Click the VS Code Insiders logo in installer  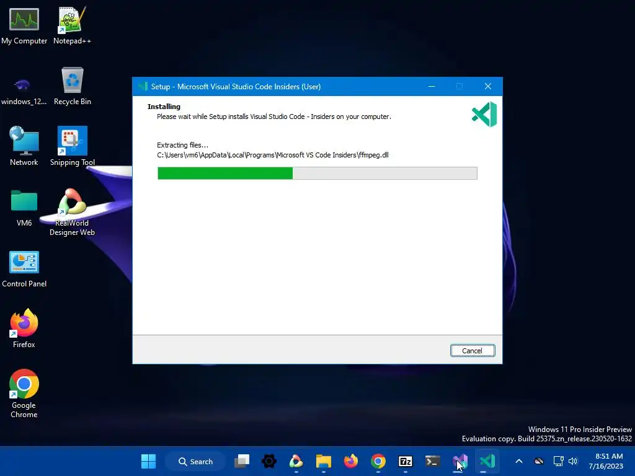point(484,114)
